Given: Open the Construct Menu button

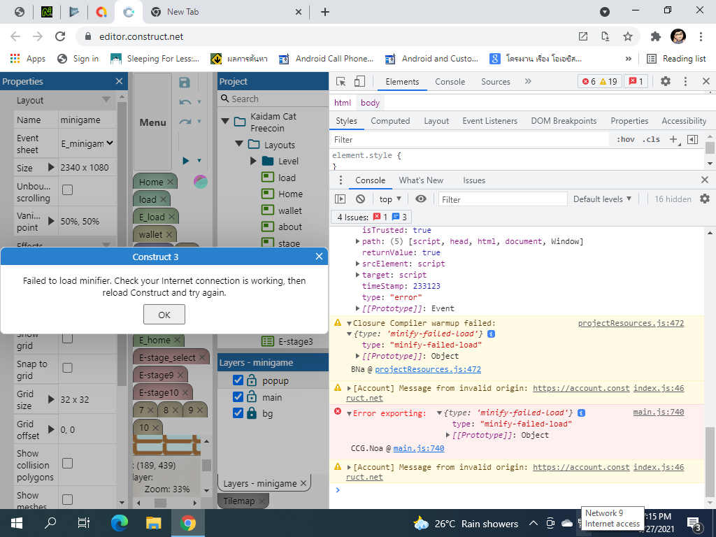Looking at the screenshot, I should pos(152,122).
